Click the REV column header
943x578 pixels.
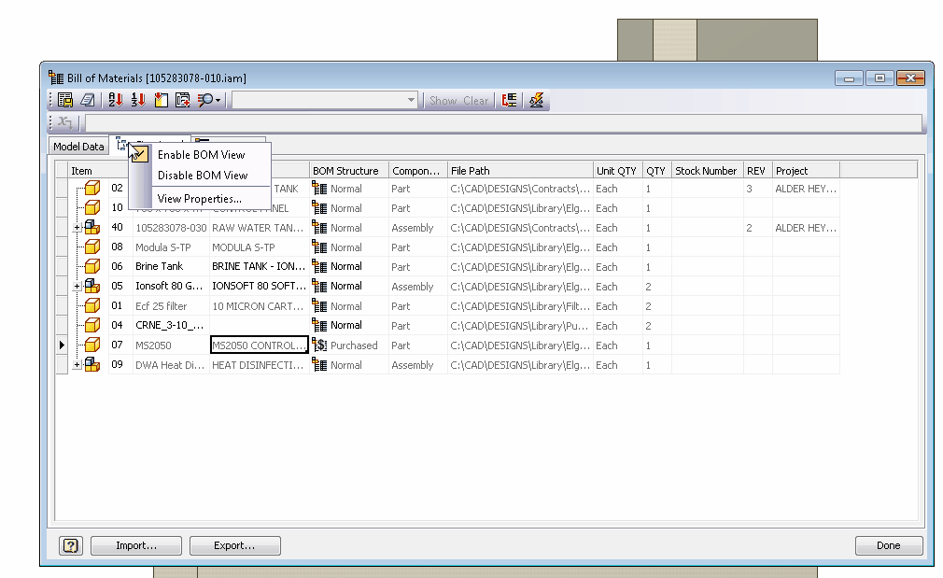point(758,171)
